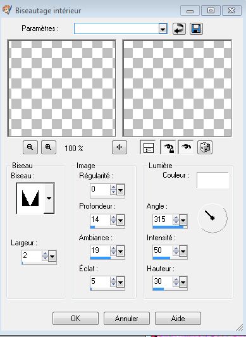Open the Régularité slider dropdown
The image size is (246, 337).
(120, 190)
